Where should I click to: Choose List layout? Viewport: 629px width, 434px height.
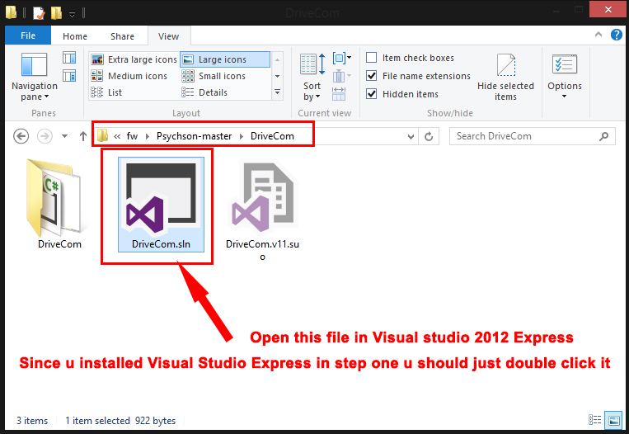click(106, 92)
